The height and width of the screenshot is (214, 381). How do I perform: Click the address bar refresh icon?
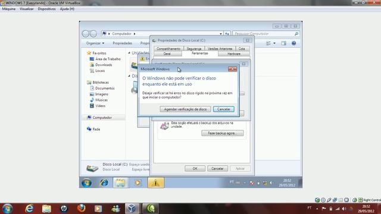pos(227,34)
